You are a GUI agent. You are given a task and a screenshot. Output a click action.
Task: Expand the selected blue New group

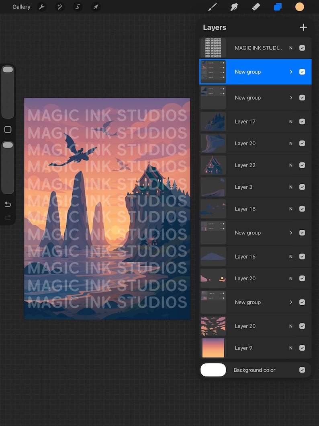[291, 72]
